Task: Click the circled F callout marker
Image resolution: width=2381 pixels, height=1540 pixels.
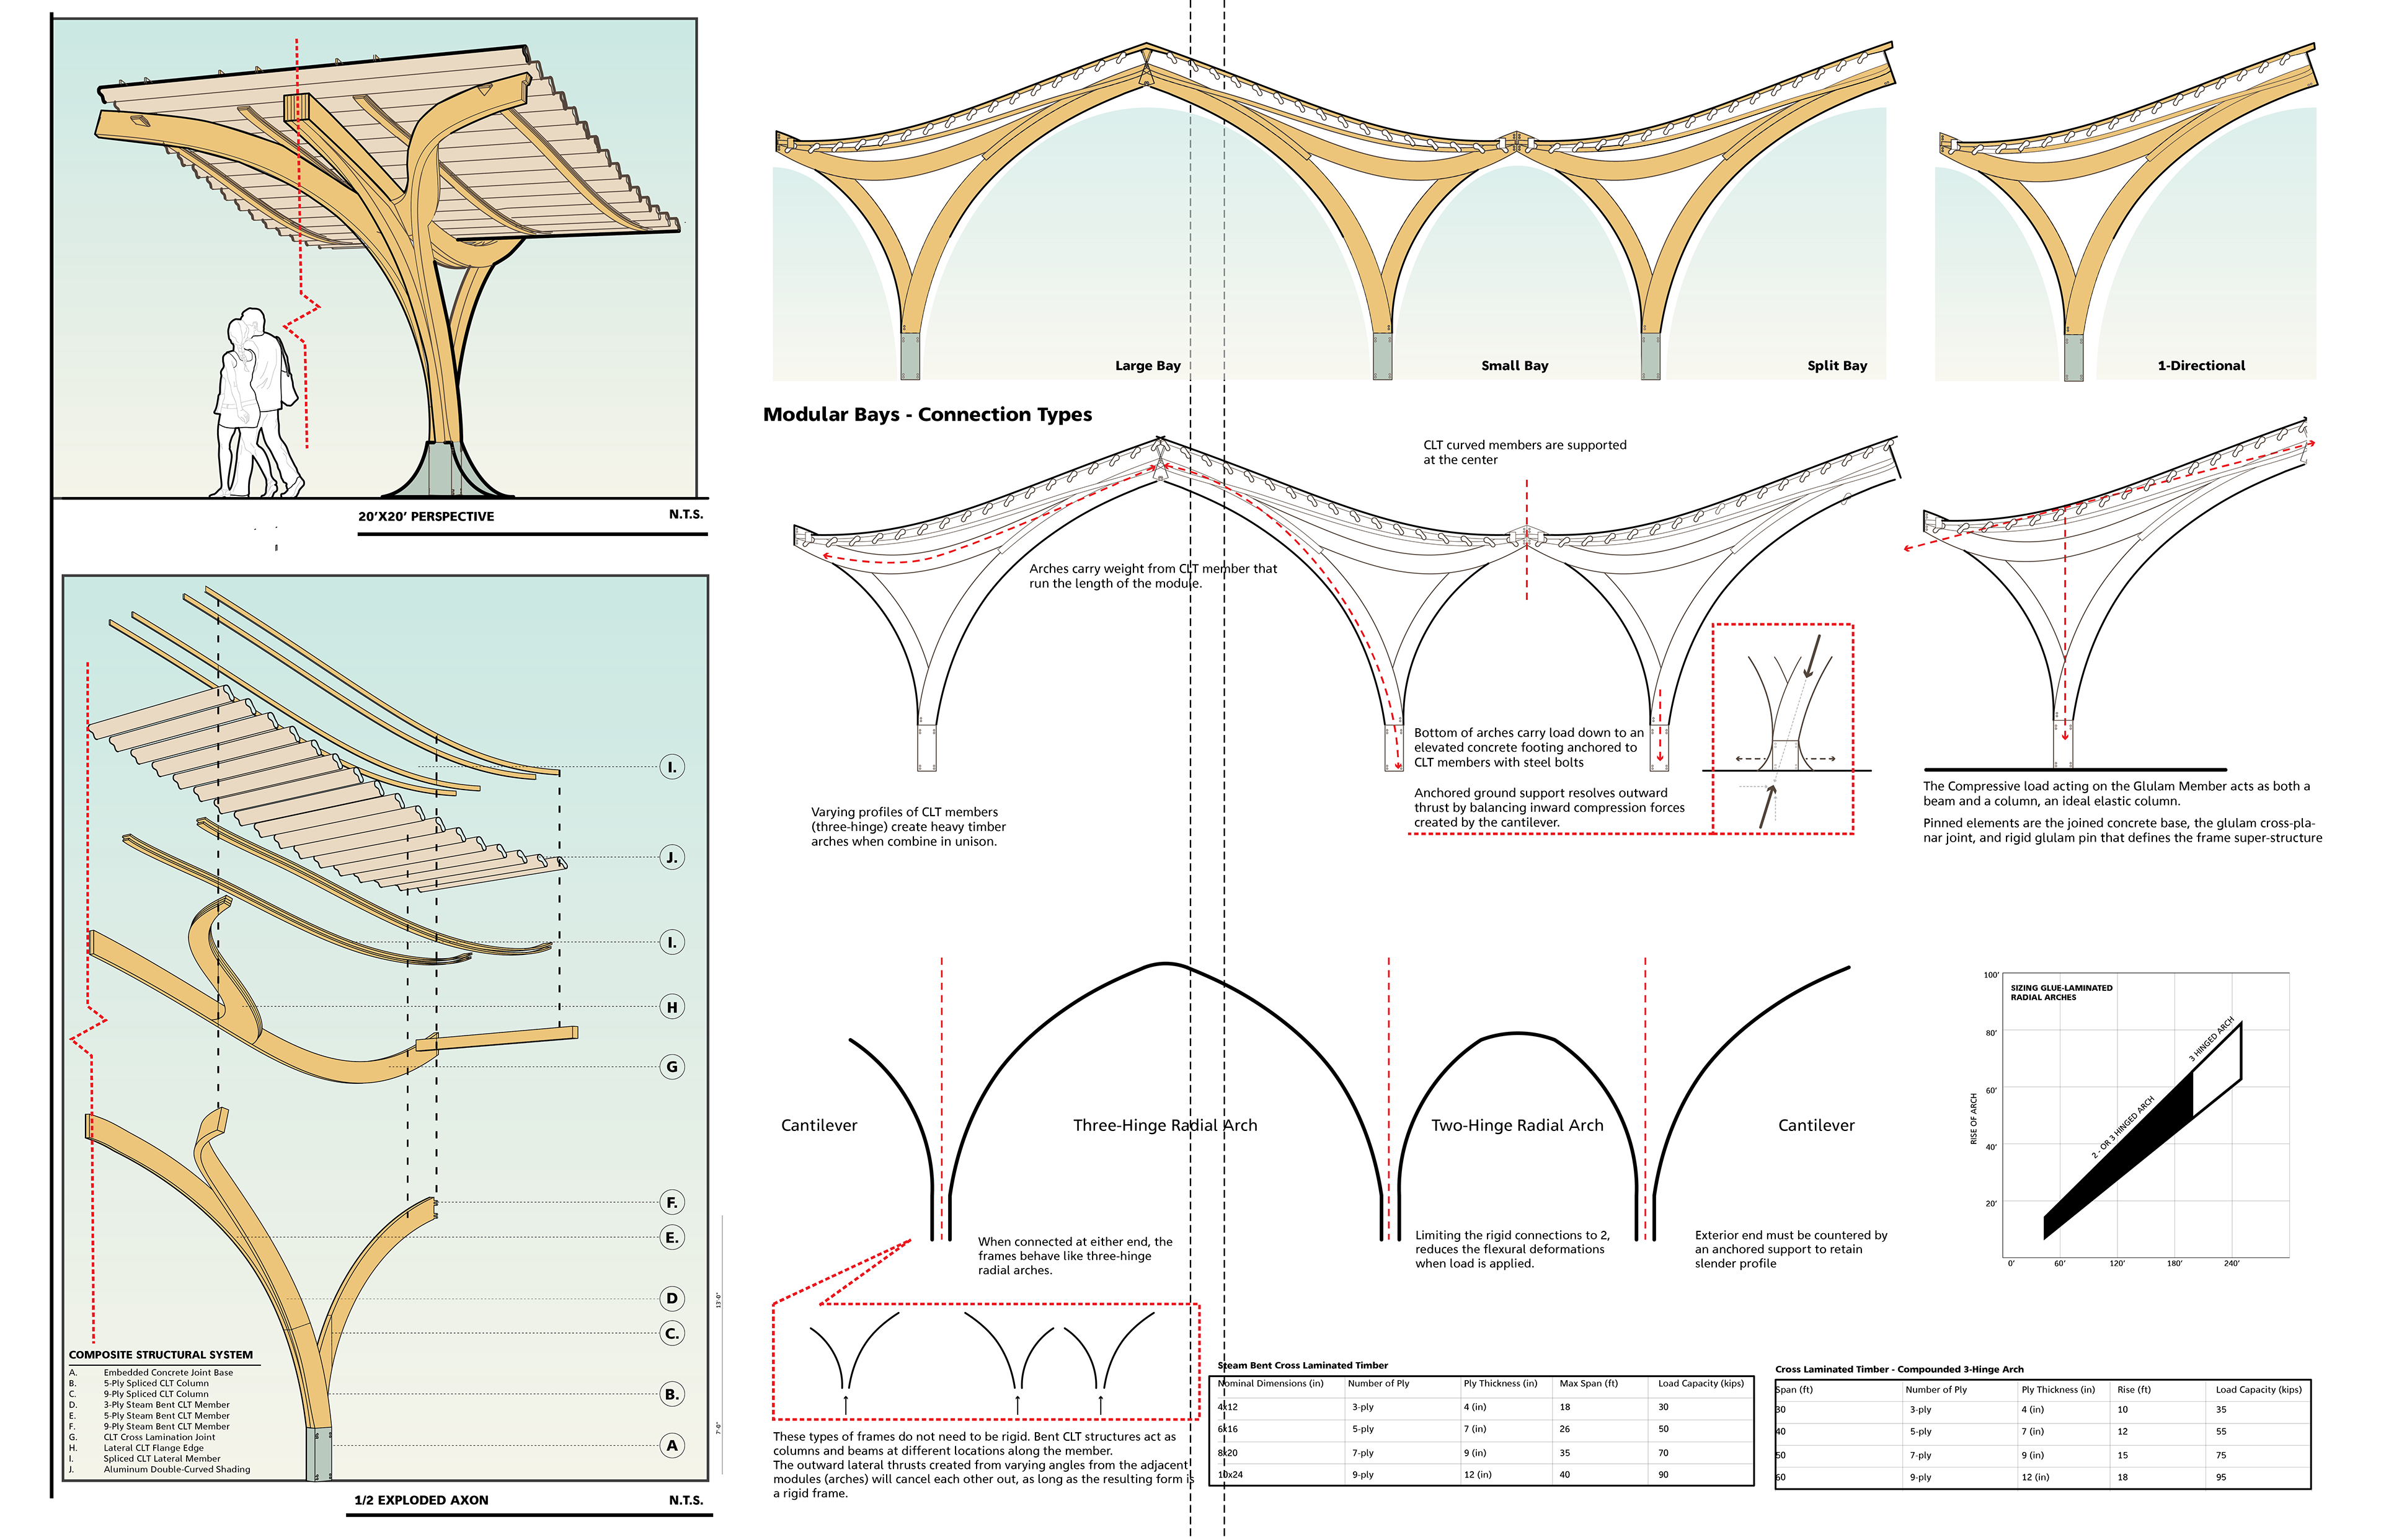Action: (x=672, y=1202)
